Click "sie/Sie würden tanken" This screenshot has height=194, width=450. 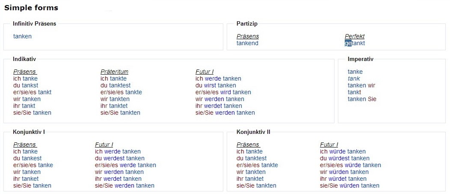pos(349,185)
